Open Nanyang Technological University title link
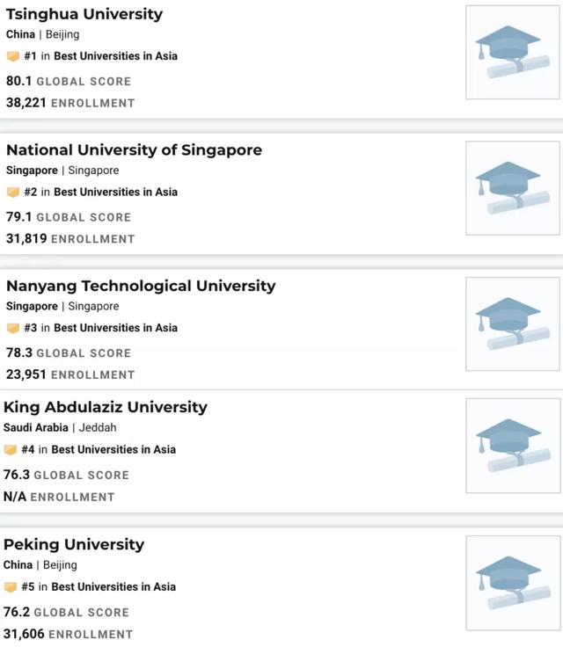Viewport: 563px width, 647px height. tap(141, 286)
